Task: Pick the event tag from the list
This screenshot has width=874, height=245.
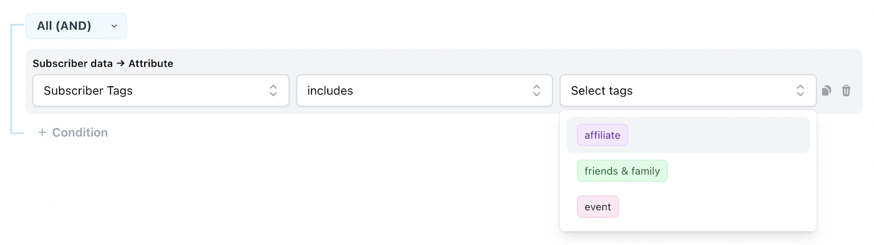Action: coord(598,207)
